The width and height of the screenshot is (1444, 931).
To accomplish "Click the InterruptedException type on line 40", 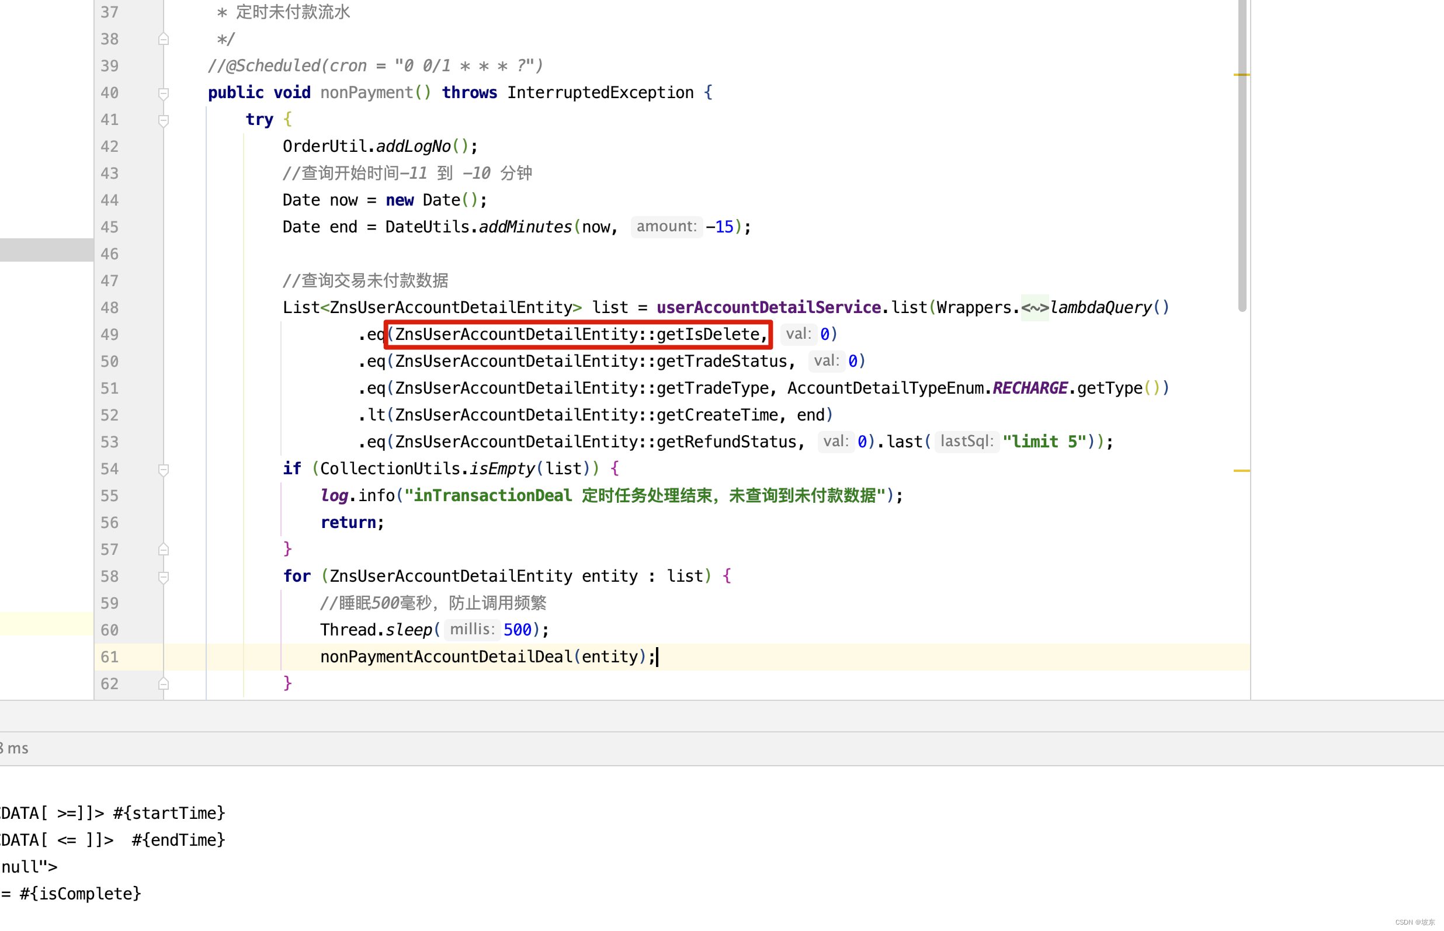I will click(x=600, y=92).
